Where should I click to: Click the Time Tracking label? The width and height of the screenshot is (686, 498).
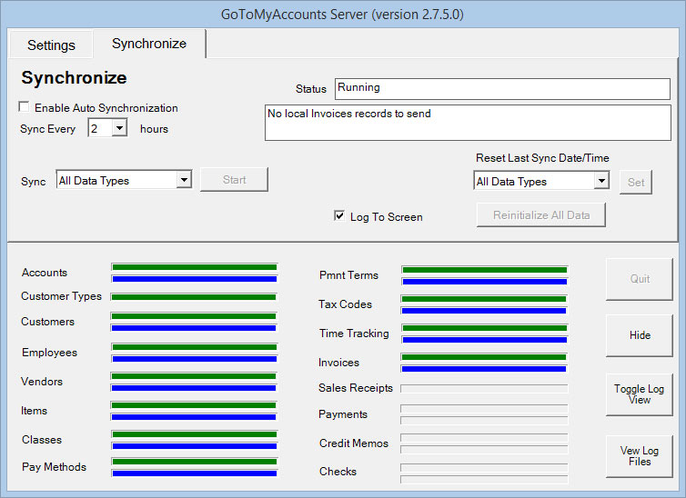point(354,334)
